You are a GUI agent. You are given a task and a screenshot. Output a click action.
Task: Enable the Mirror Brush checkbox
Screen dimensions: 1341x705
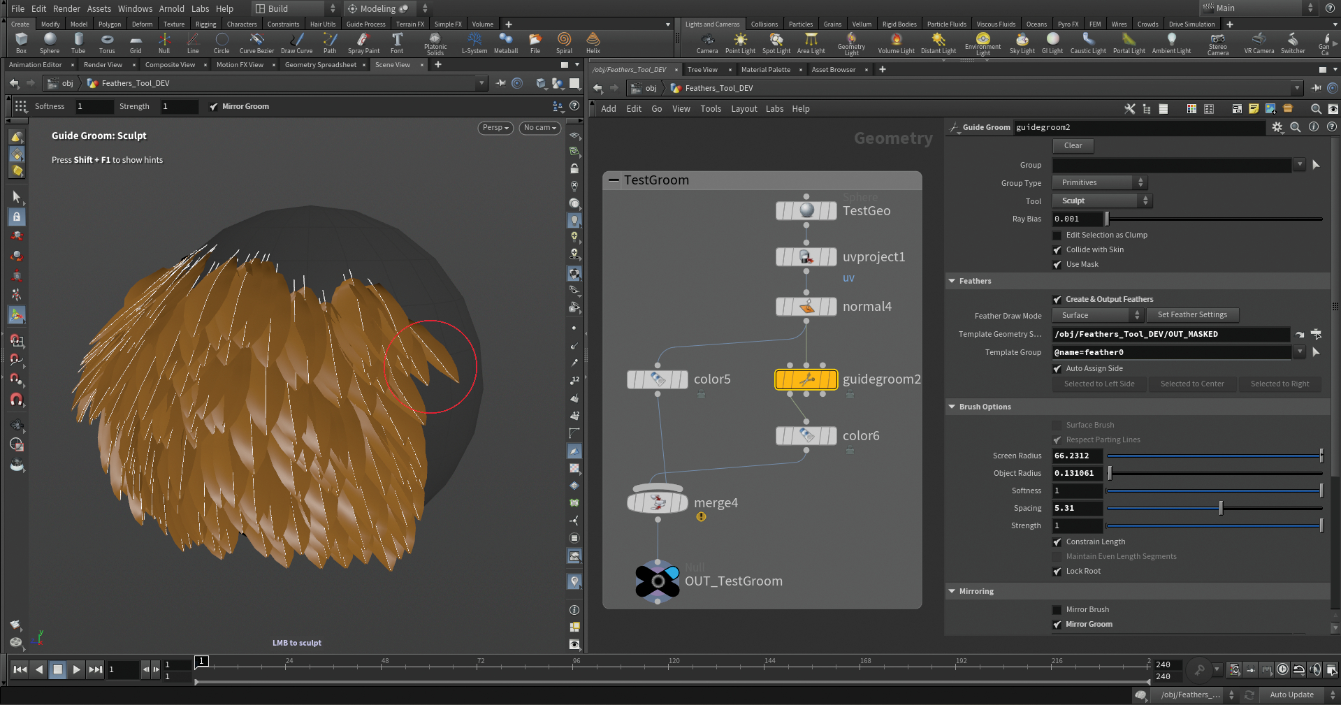(1057, 610)
